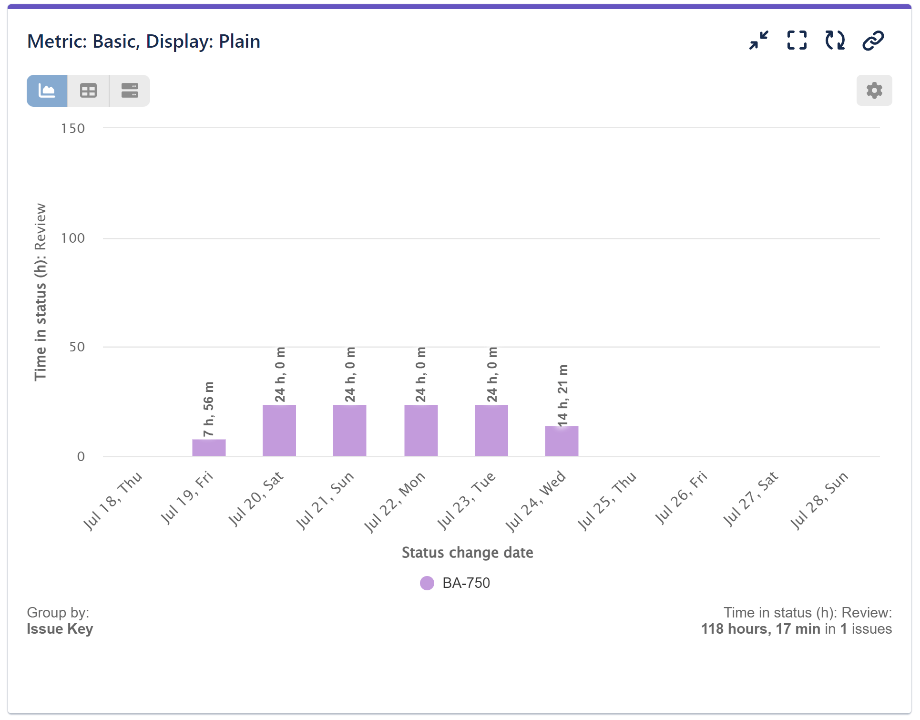Click the Jul 23, Tue bar
The width and height of the screenshot is (920, 720).
click(491, 430)
